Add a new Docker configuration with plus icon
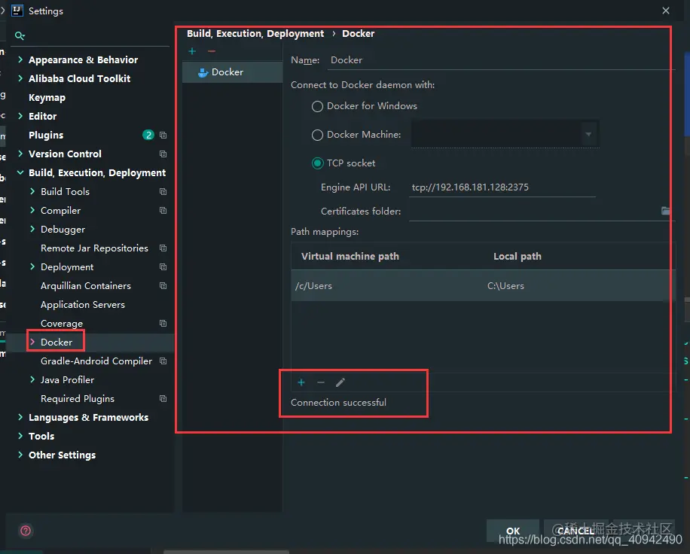 click(192, 51)
